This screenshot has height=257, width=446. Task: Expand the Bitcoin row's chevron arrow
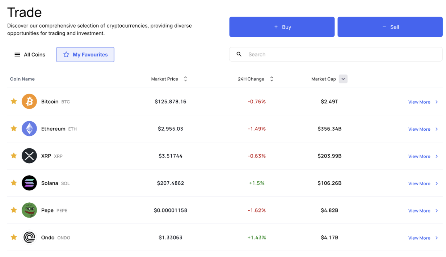tap(437, 102)
